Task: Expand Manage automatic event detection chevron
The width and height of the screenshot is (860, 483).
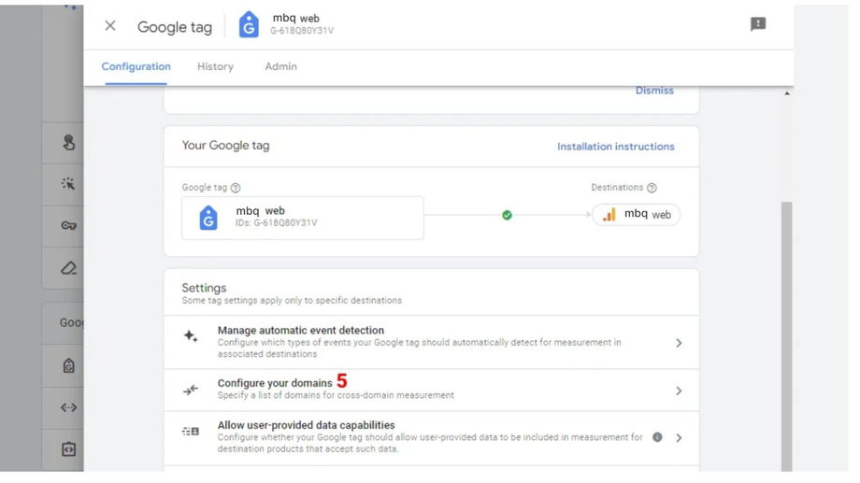Action: click(x=679, y=343)
